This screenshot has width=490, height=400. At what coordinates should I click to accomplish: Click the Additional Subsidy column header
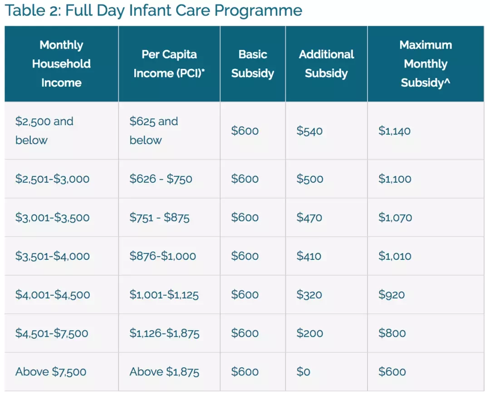[x=327, y=63]
